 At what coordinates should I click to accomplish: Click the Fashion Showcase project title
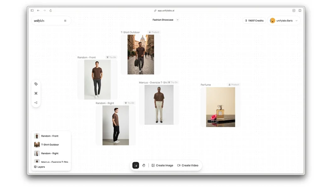coord(163,20)
